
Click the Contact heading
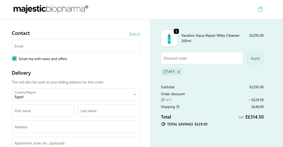[21, 33]
